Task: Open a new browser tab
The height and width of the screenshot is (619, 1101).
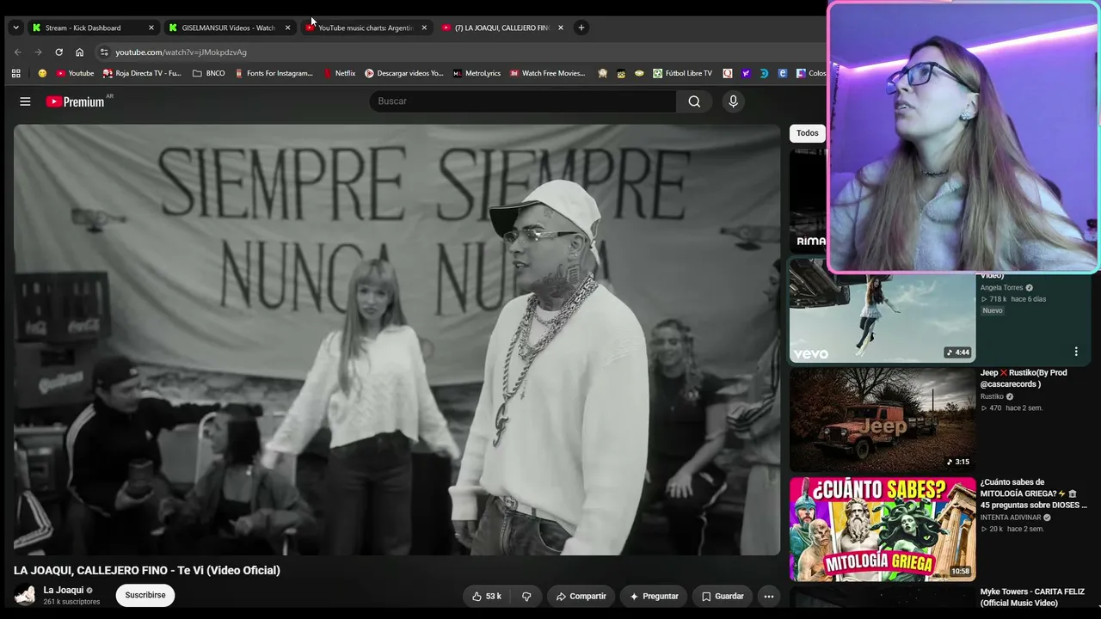Action: point(581,28)
